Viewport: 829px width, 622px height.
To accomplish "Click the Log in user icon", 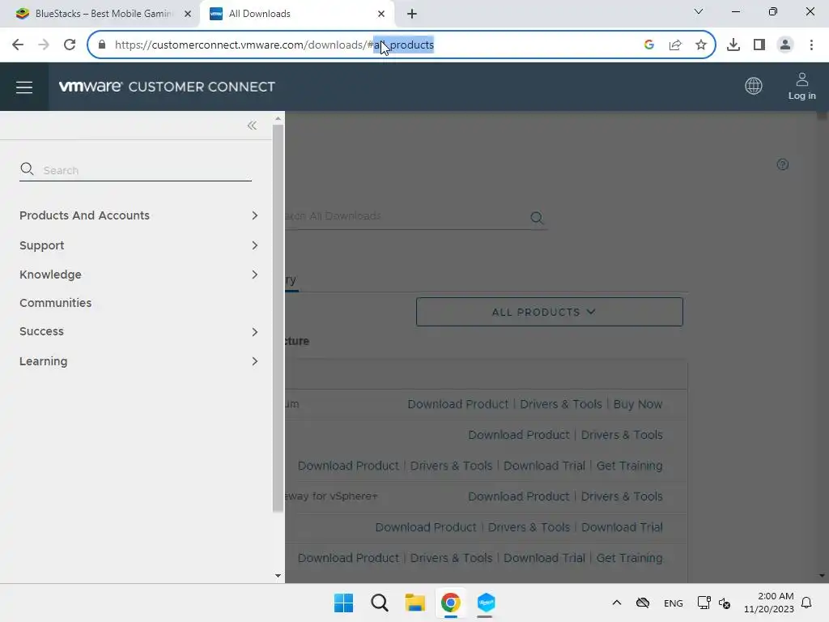I will (x=801, y=86).
